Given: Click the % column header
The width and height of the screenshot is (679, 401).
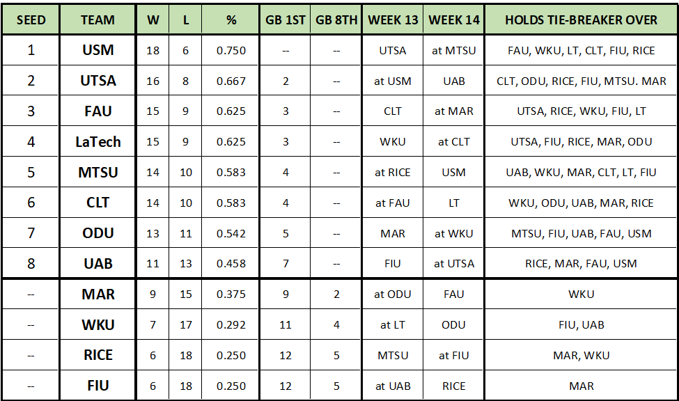Looking at the screenshot, I should pyautogui.click(x=231, y=20).
